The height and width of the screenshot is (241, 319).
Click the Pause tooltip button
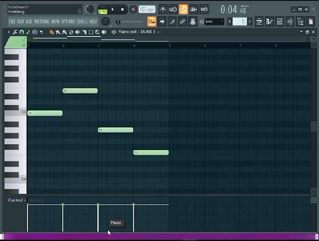[116, 223]
